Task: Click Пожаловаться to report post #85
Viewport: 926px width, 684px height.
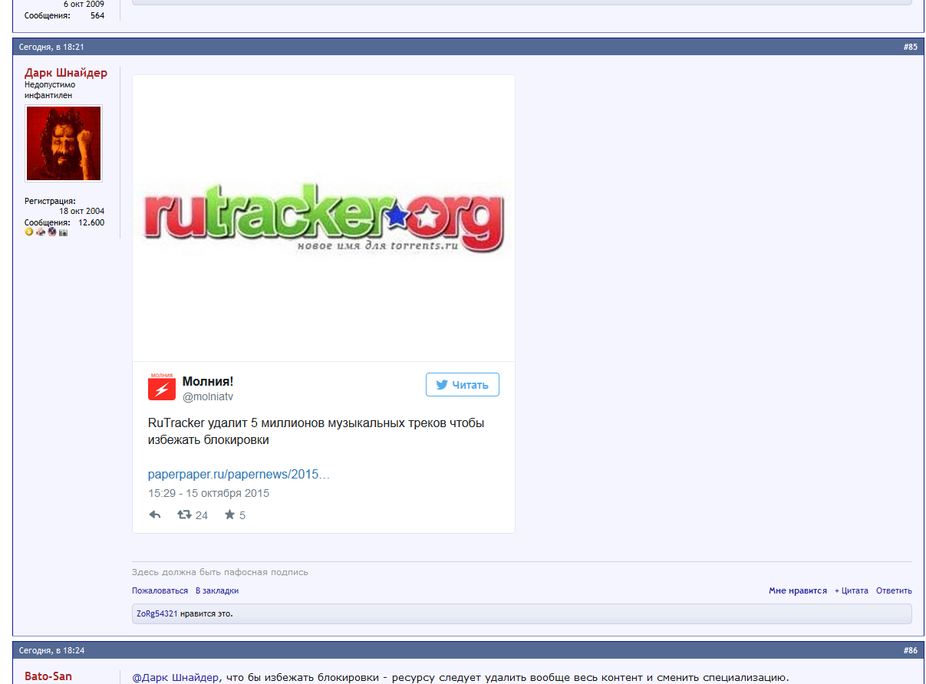Action: (160, 590)
